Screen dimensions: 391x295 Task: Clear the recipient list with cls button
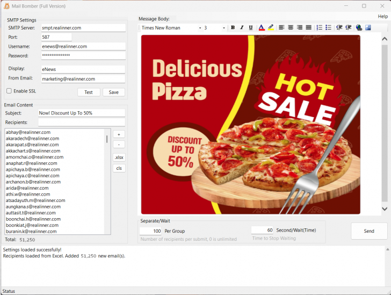119,168
